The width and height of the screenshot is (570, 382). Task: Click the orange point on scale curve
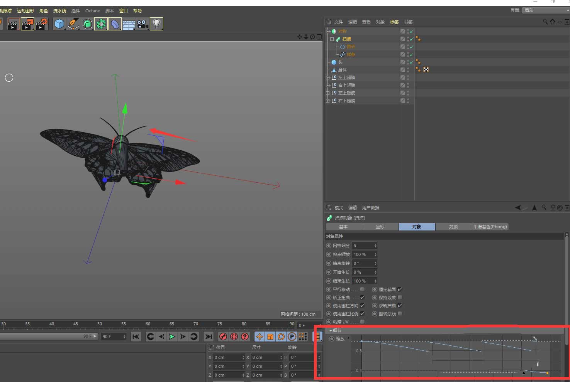coord(547,373)
